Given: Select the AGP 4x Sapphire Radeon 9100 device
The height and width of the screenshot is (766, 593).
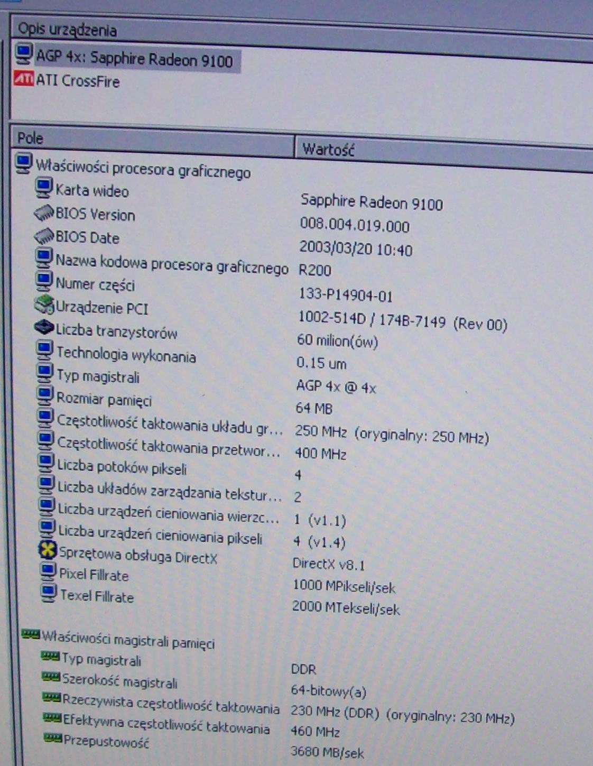Looking at the screenshot, I should pyautogui.click(x=135, y=58).
